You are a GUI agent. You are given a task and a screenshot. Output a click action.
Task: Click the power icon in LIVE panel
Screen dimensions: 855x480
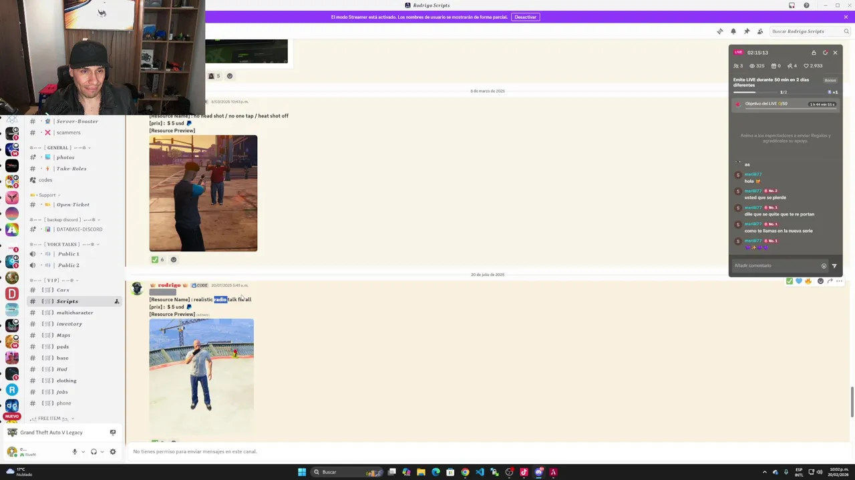pos(825,53)
